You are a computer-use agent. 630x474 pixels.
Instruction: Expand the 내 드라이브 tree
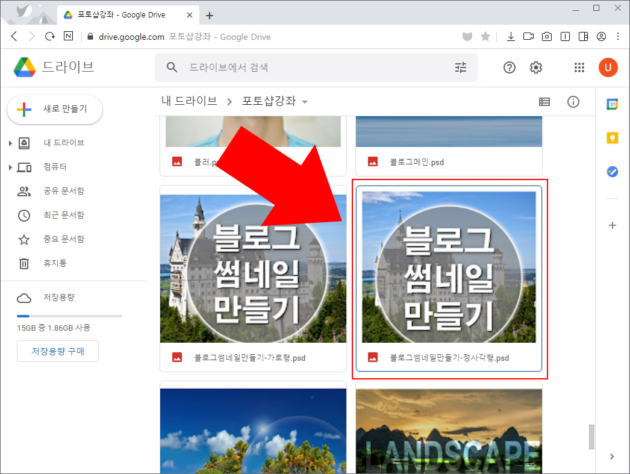coord(10,143)
